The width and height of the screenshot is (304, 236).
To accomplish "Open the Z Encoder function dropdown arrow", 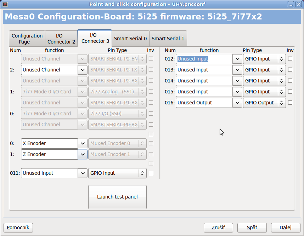I will (x=83, y=154).
